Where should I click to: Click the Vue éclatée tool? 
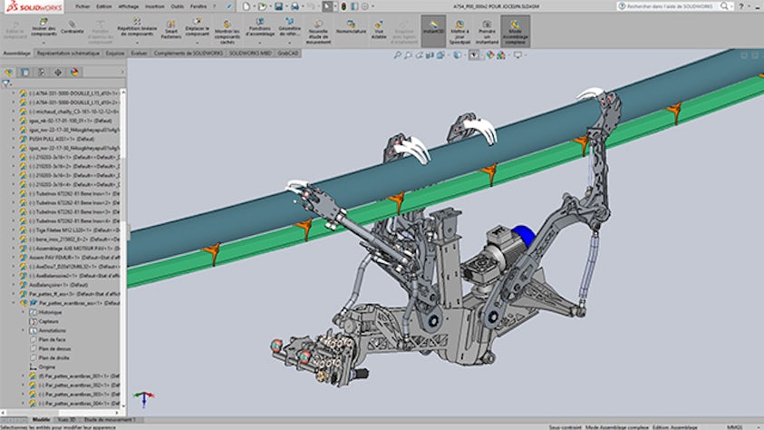click(379, 30)
